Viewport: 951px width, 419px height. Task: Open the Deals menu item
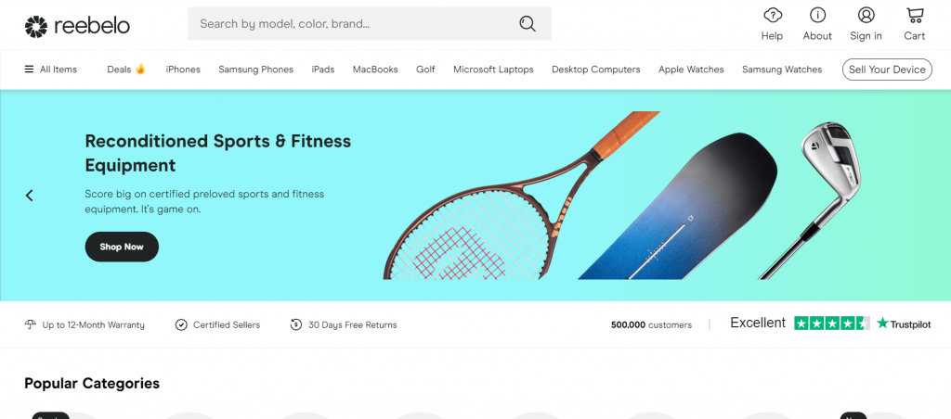click(126, 69)
